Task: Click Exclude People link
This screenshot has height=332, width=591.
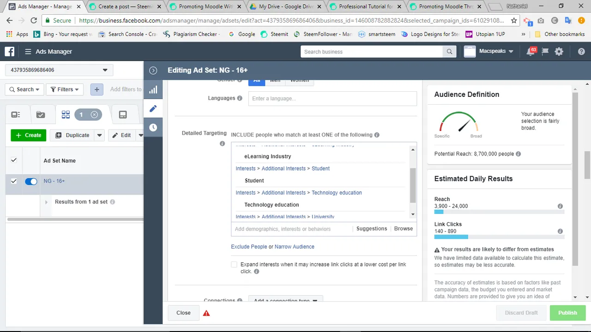Action: tap(249, 247)
